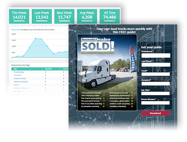Select the Company input field
Image resolution: width=187 pixels, height=142 pixels.
(156, 84)
